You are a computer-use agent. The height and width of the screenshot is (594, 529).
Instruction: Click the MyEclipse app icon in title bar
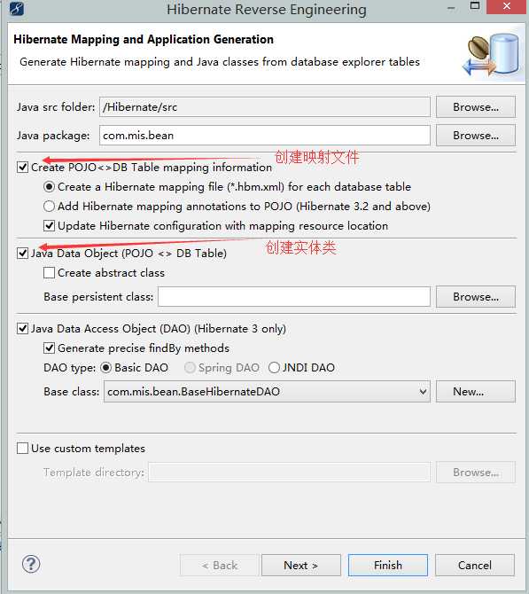16,8
